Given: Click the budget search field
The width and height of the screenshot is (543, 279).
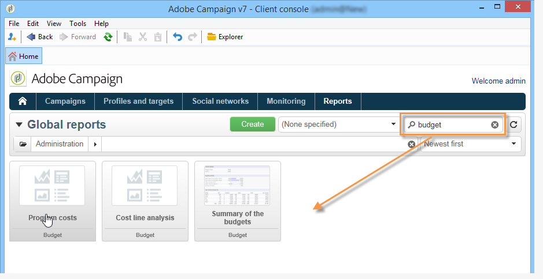Looking at the screenshot, I should [452, 125].
